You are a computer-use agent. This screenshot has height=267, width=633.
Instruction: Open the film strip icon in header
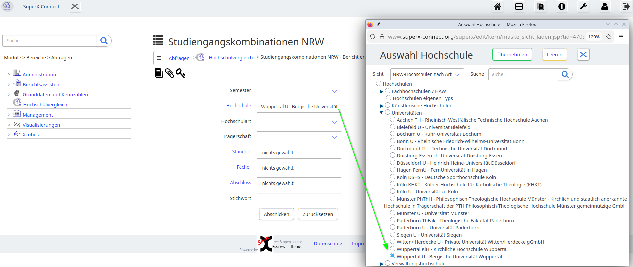pyautogui.click(x=519, y=7)
